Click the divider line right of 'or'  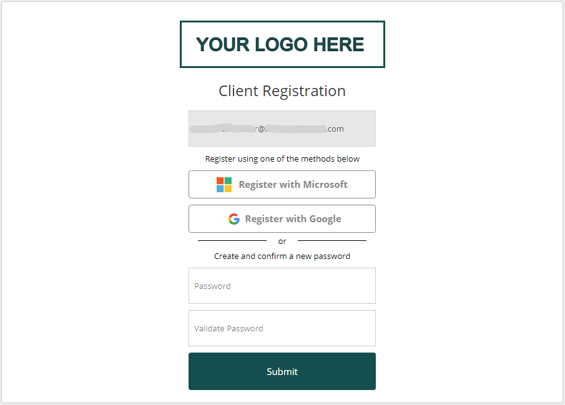tap(332, 240)
